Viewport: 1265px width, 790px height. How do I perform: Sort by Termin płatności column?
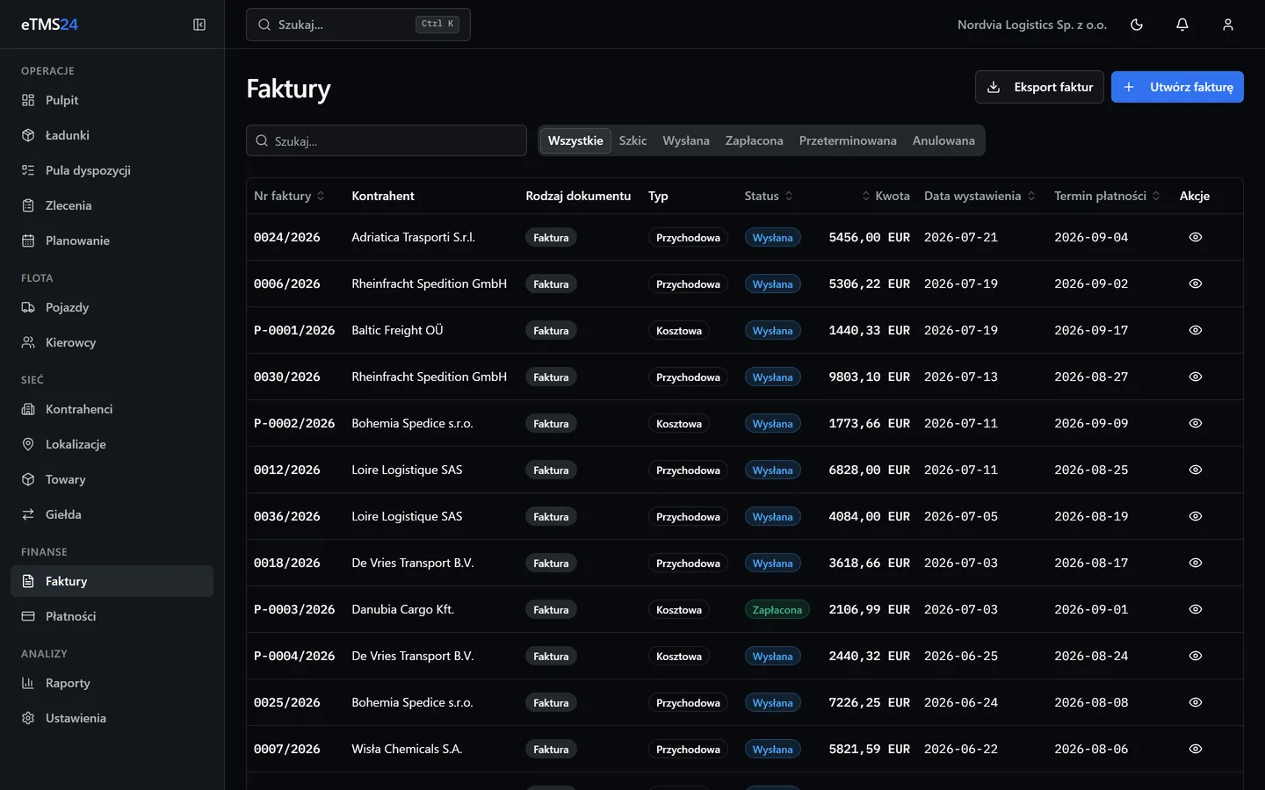[1107, 196]
